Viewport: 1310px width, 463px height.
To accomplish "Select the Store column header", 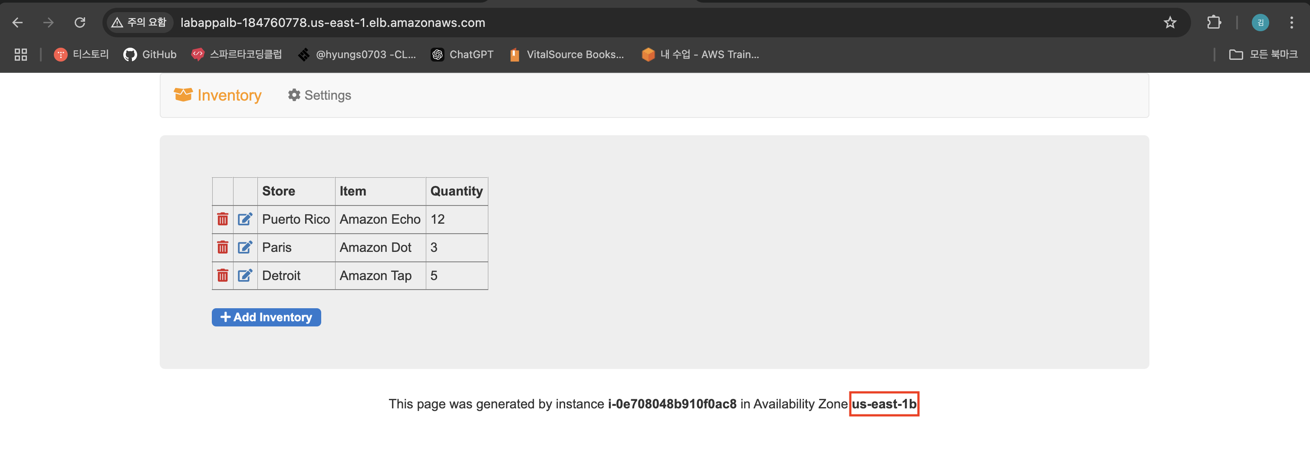I will click(x=296, y=191).
